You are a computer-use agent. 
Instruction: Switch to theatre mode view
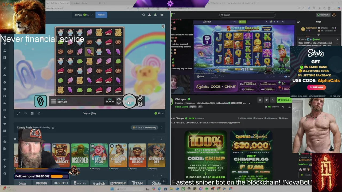point(25,113)
